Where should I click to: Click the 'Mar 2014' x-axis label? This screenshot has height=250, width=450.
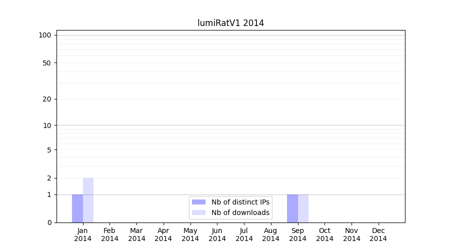point(136,234)
